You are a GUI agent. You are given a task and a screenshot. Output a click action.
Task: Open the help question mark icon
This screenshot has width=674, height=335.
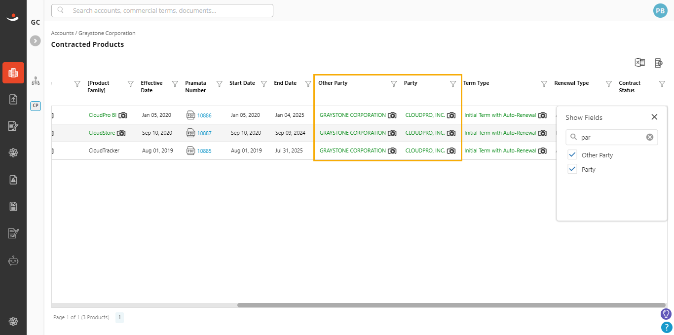[666, 327]
